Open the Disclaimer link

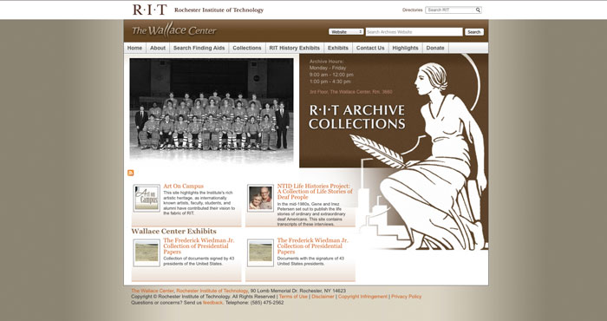click(x=323, y=297)
